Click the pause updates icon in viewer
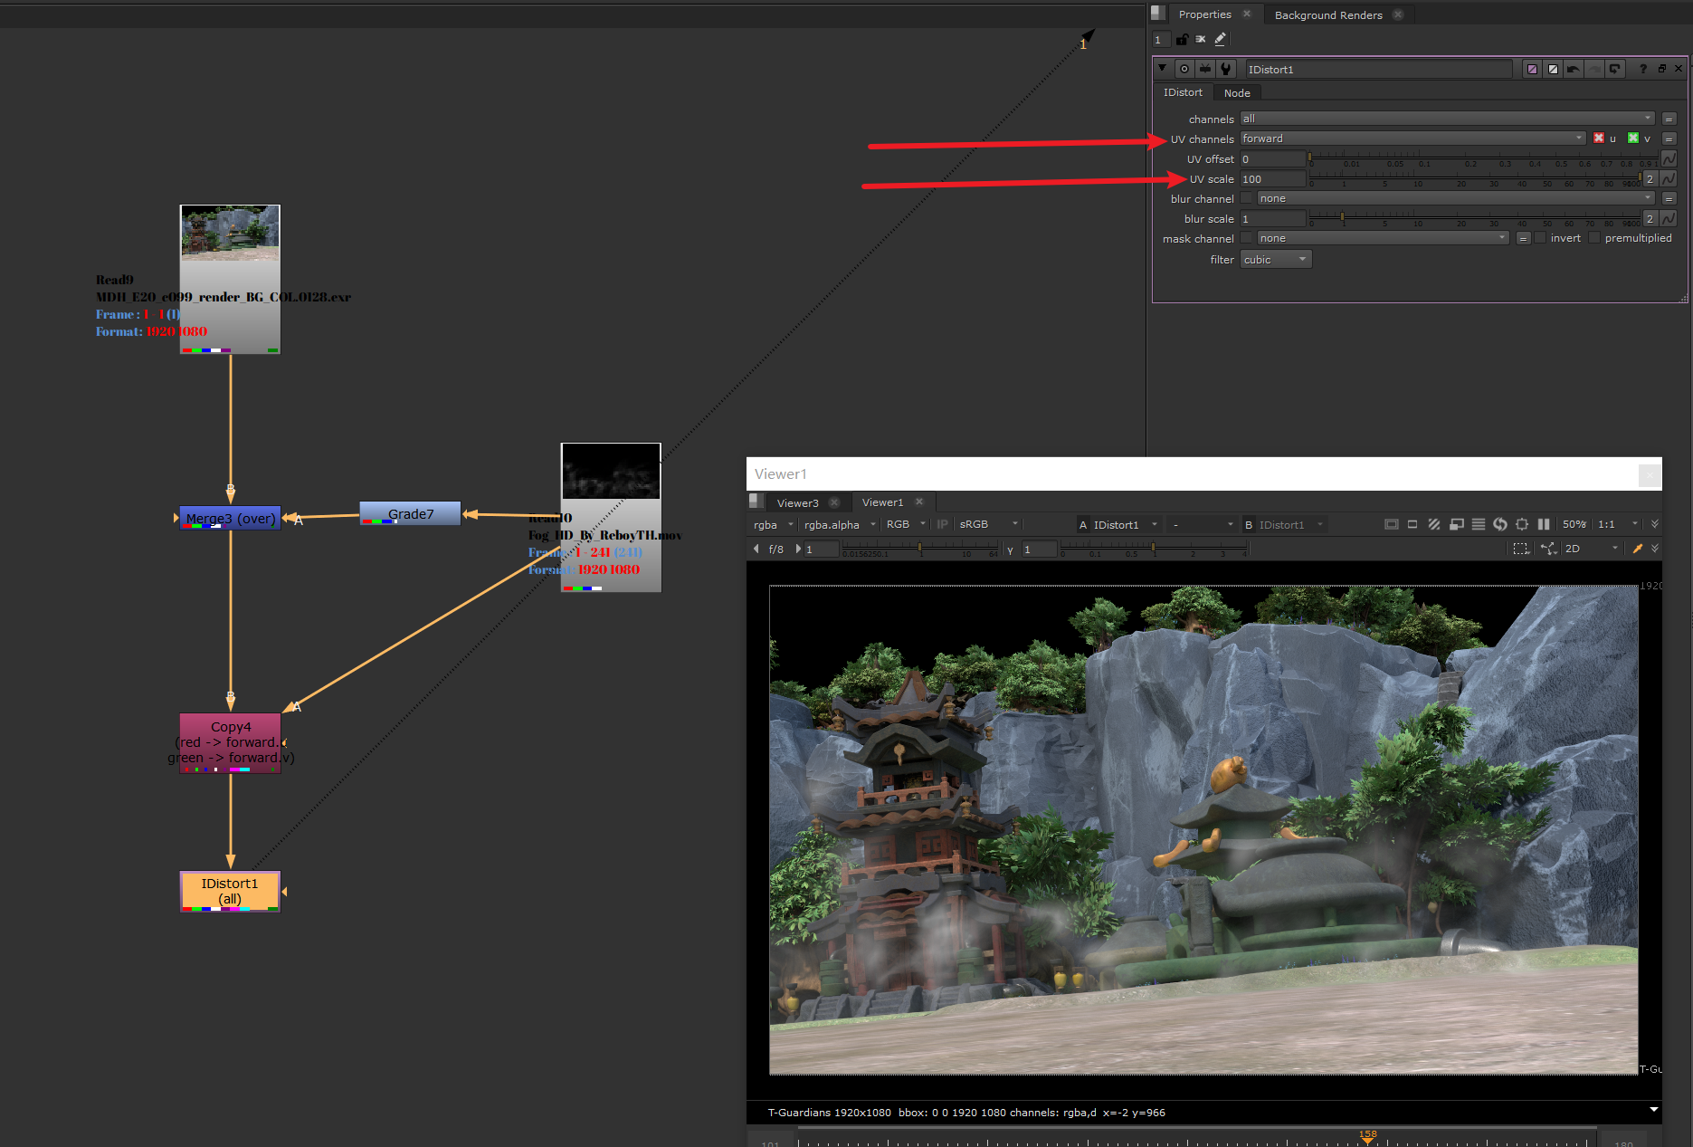This screenshot has width=1693, height=1147. pyautogui.click(x=1544, y=524)
